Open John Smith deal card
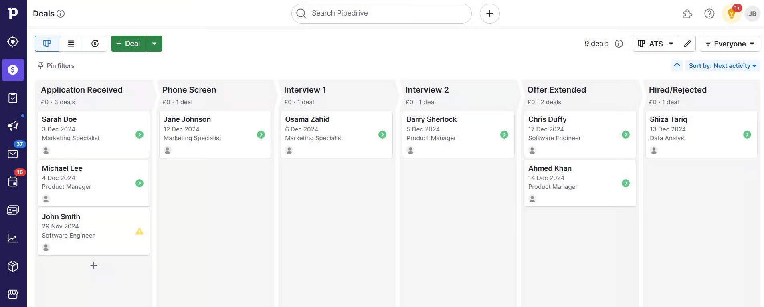The width and height of the screenshot is (764, 307). (93, 232)
